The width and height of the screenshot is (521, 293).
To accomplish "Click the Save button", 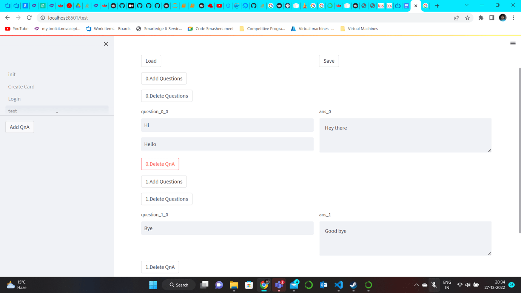I will 328,61.
